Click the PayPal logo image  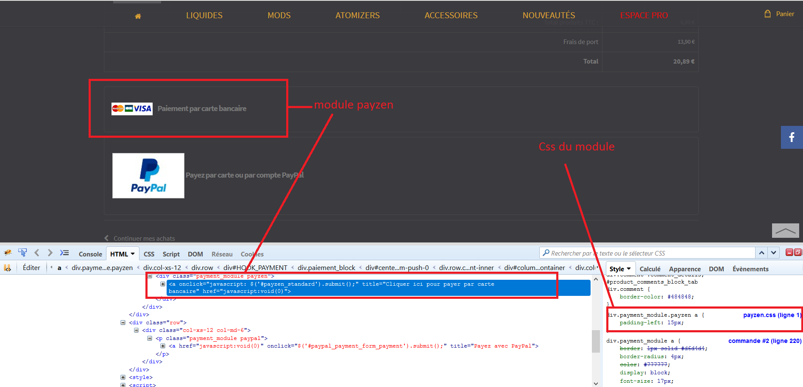click(148, 175)
